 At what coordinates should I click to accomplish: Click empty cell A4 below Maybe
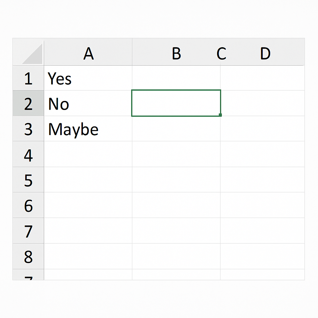click(x=88, y=154)
